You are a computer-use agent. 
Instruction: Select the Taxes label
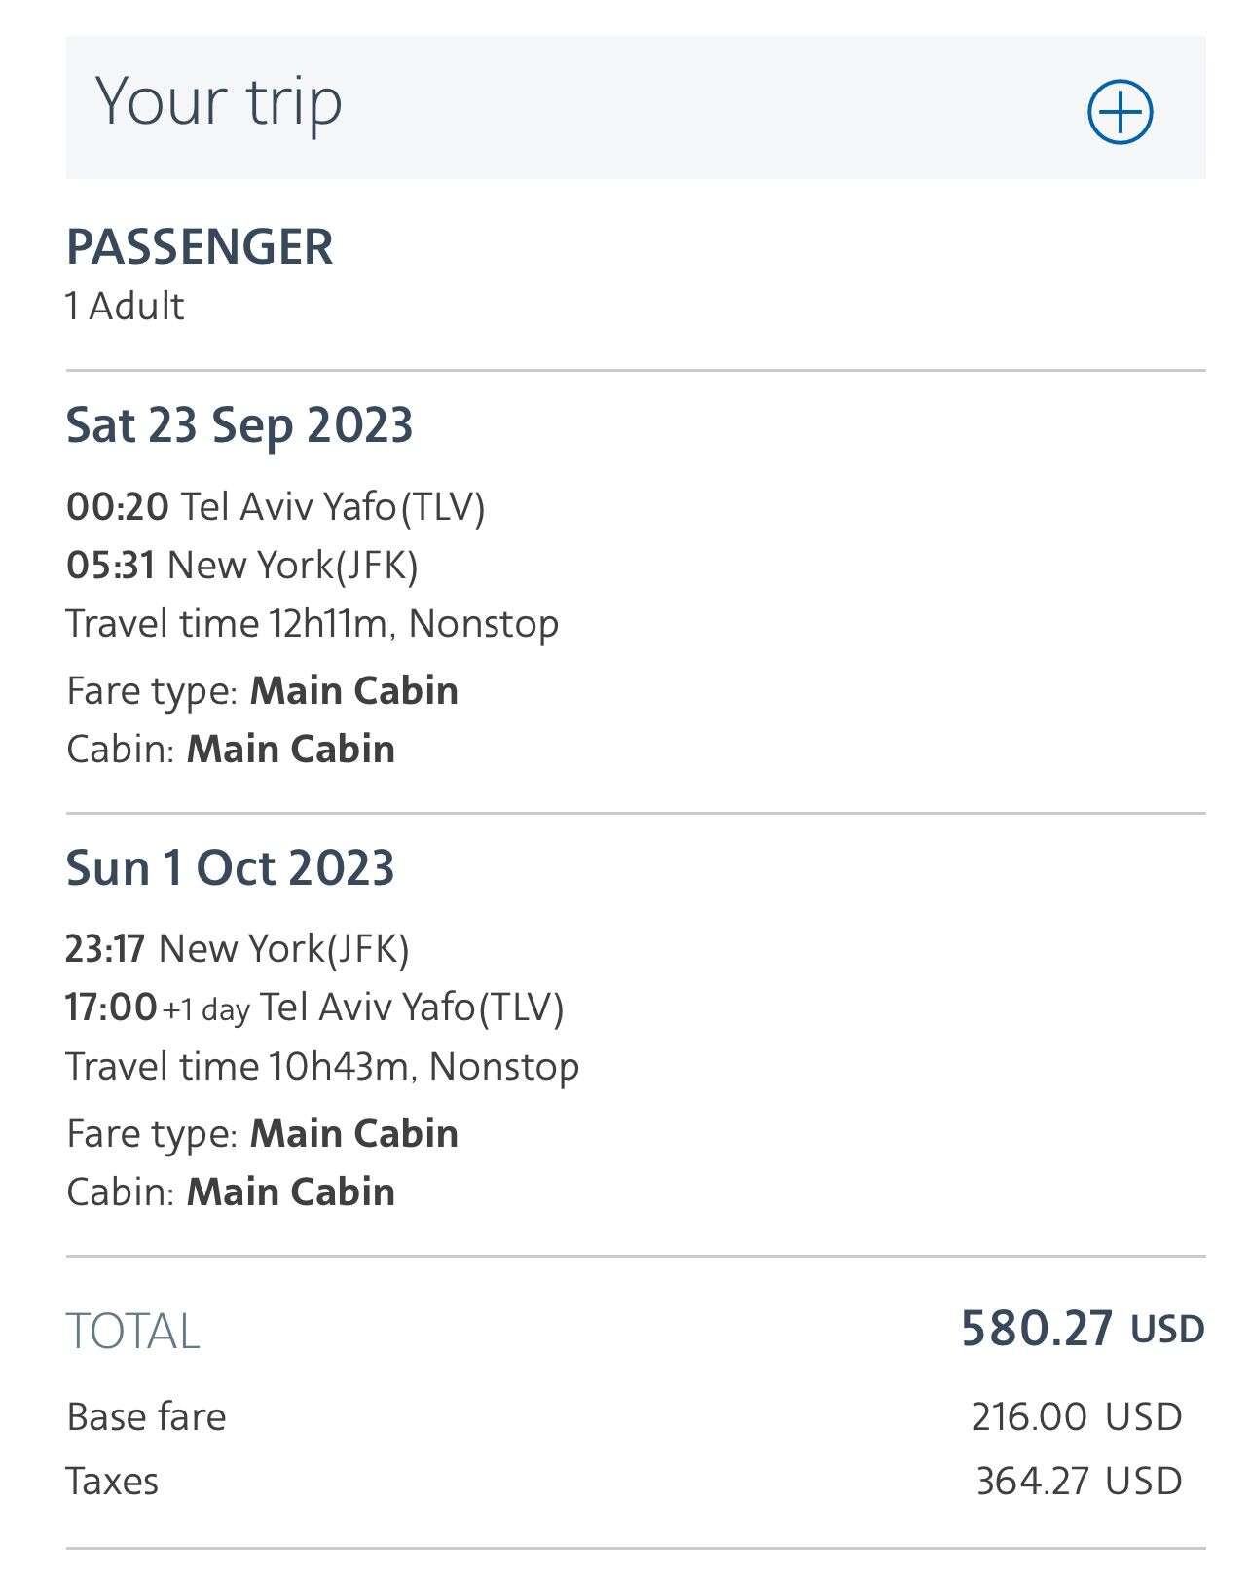pos(112,1482)
